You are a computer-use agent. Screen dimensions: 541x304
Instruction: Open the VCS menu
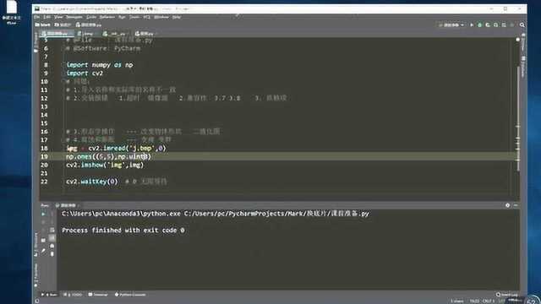[x=146, y=17]
